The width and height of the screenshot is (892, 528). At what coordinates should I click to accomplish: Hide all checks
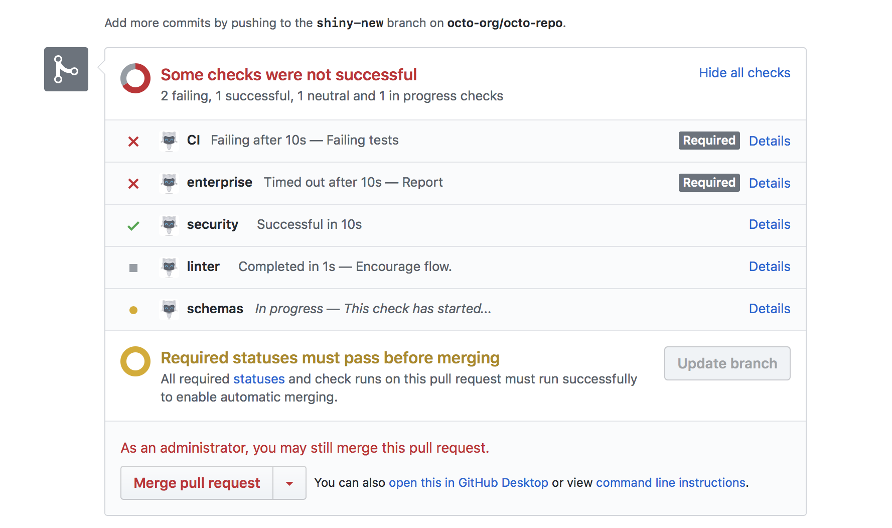745,73
